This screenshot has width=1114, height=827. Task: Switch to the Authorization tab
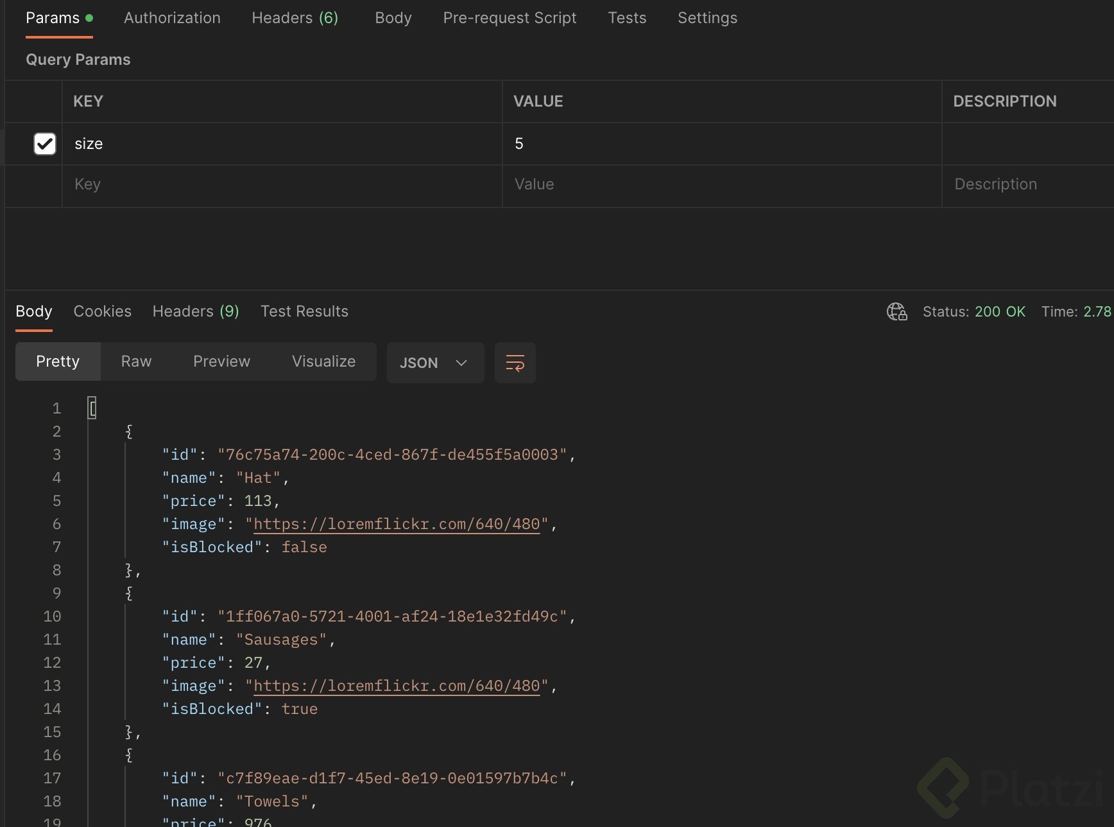click(172, 18)
